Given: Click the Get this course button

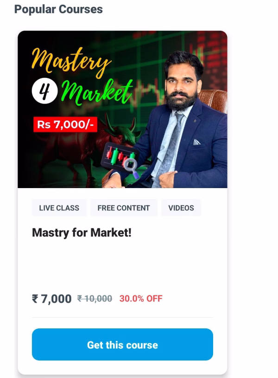Looking at the screenshot, I should pos(122,344).
